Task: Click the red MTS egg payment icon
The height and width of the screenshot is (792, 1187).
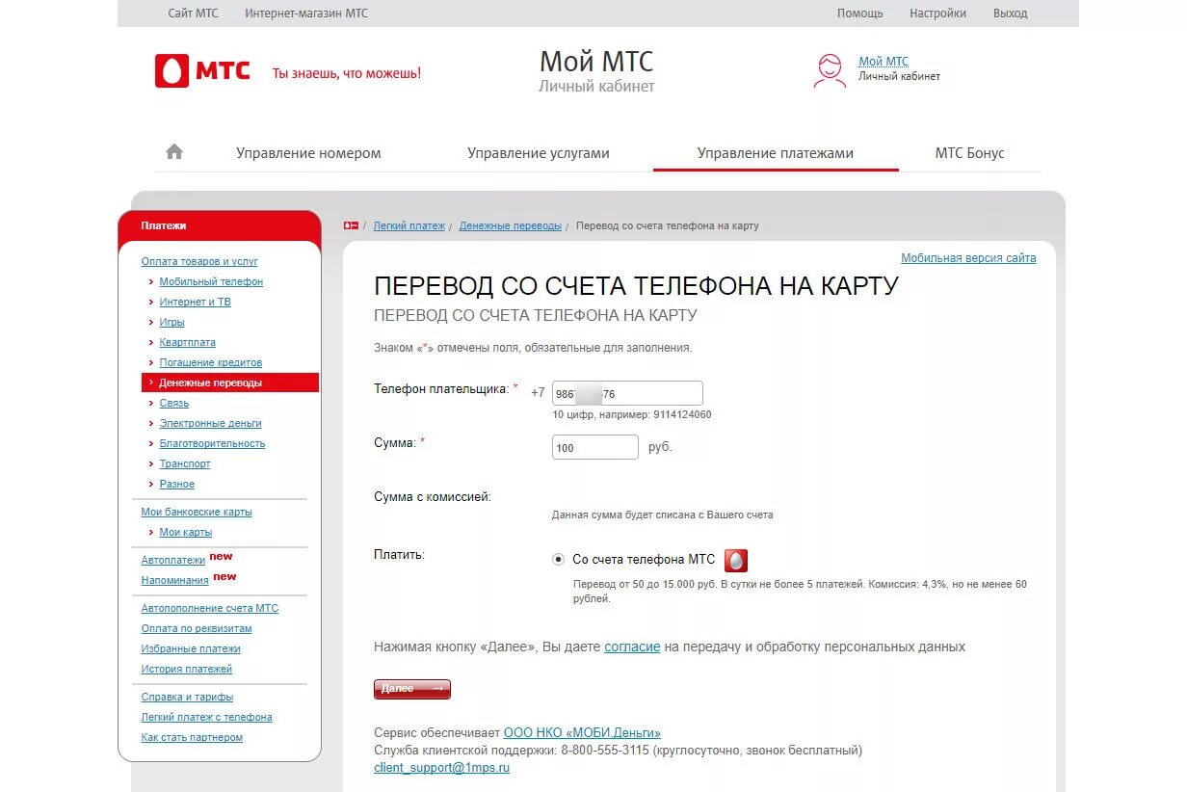Action: click(735, 560)
